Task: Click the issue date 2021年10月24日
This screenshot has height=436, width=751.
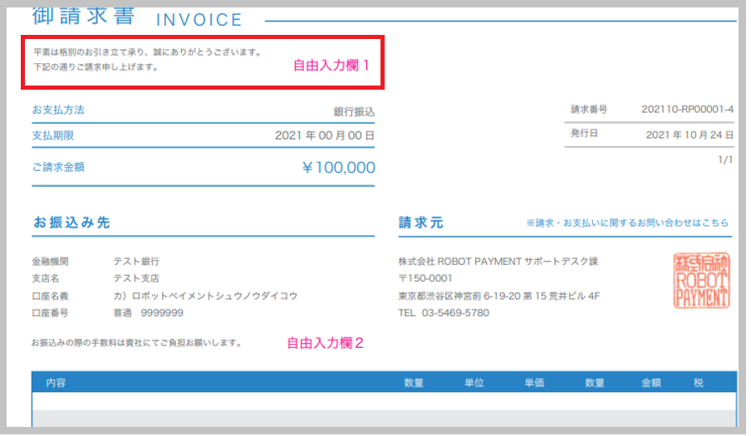Action: (690, 134)
